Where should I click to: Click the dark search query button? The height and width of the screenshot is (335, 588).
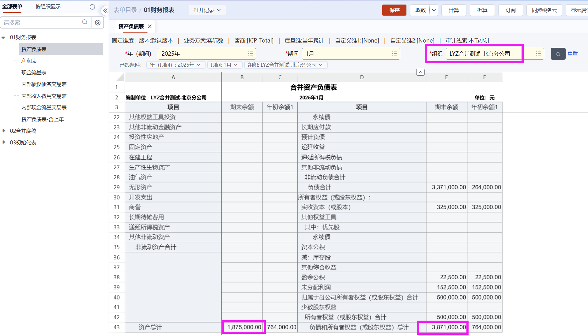click(x=558, y=54)
